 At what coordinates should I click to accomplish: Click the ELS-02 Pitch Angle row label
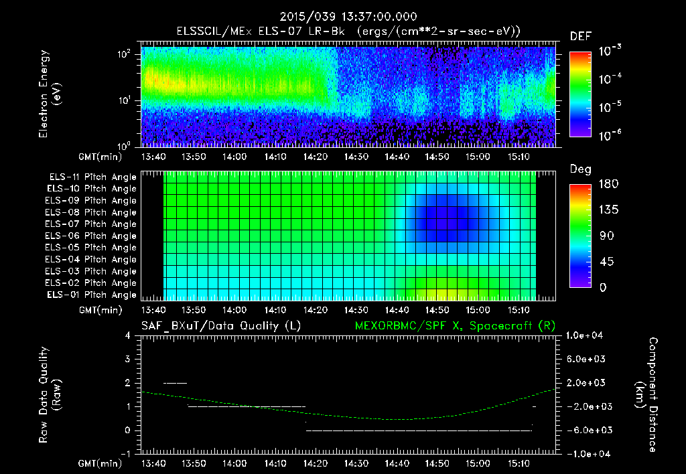(x=91, y=283)
